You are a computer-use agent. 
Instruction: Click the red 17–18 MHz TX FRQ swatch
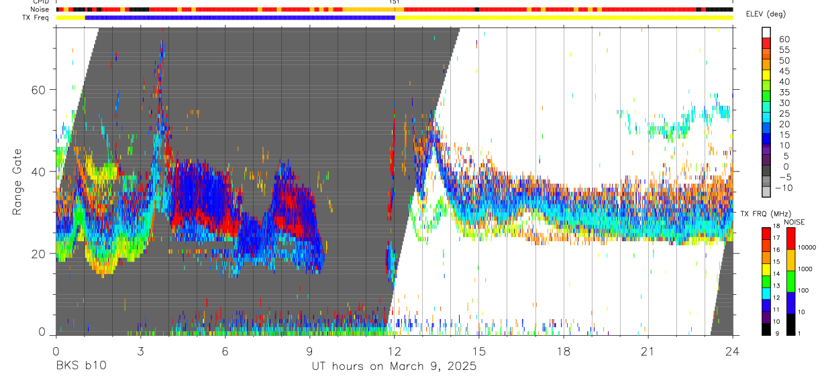pos(766,233)
